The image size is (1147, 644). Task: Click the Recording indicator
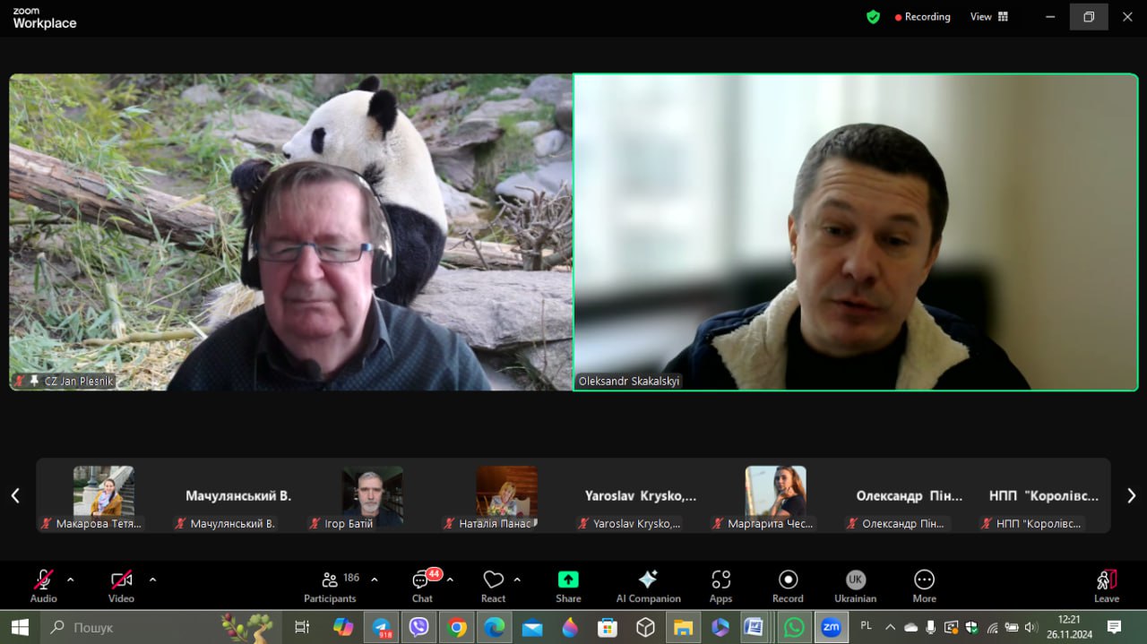[x=922, y=17]
